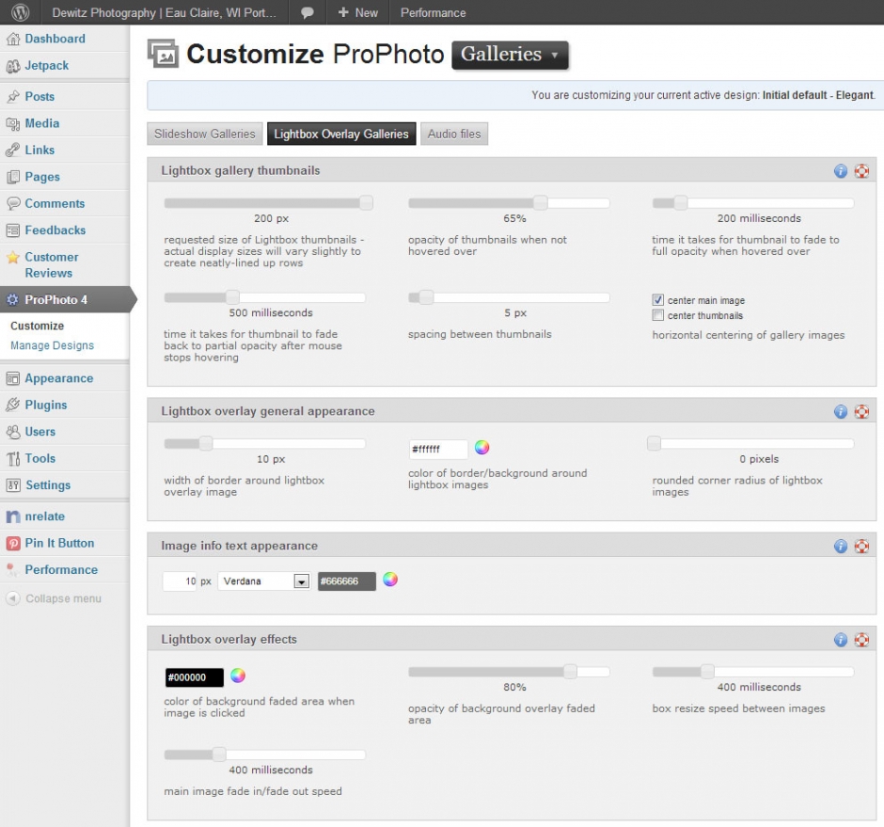Viewport: 884px width, 827px height.
Task: Open the Verdana font dropdown
Action: (264, 581)
